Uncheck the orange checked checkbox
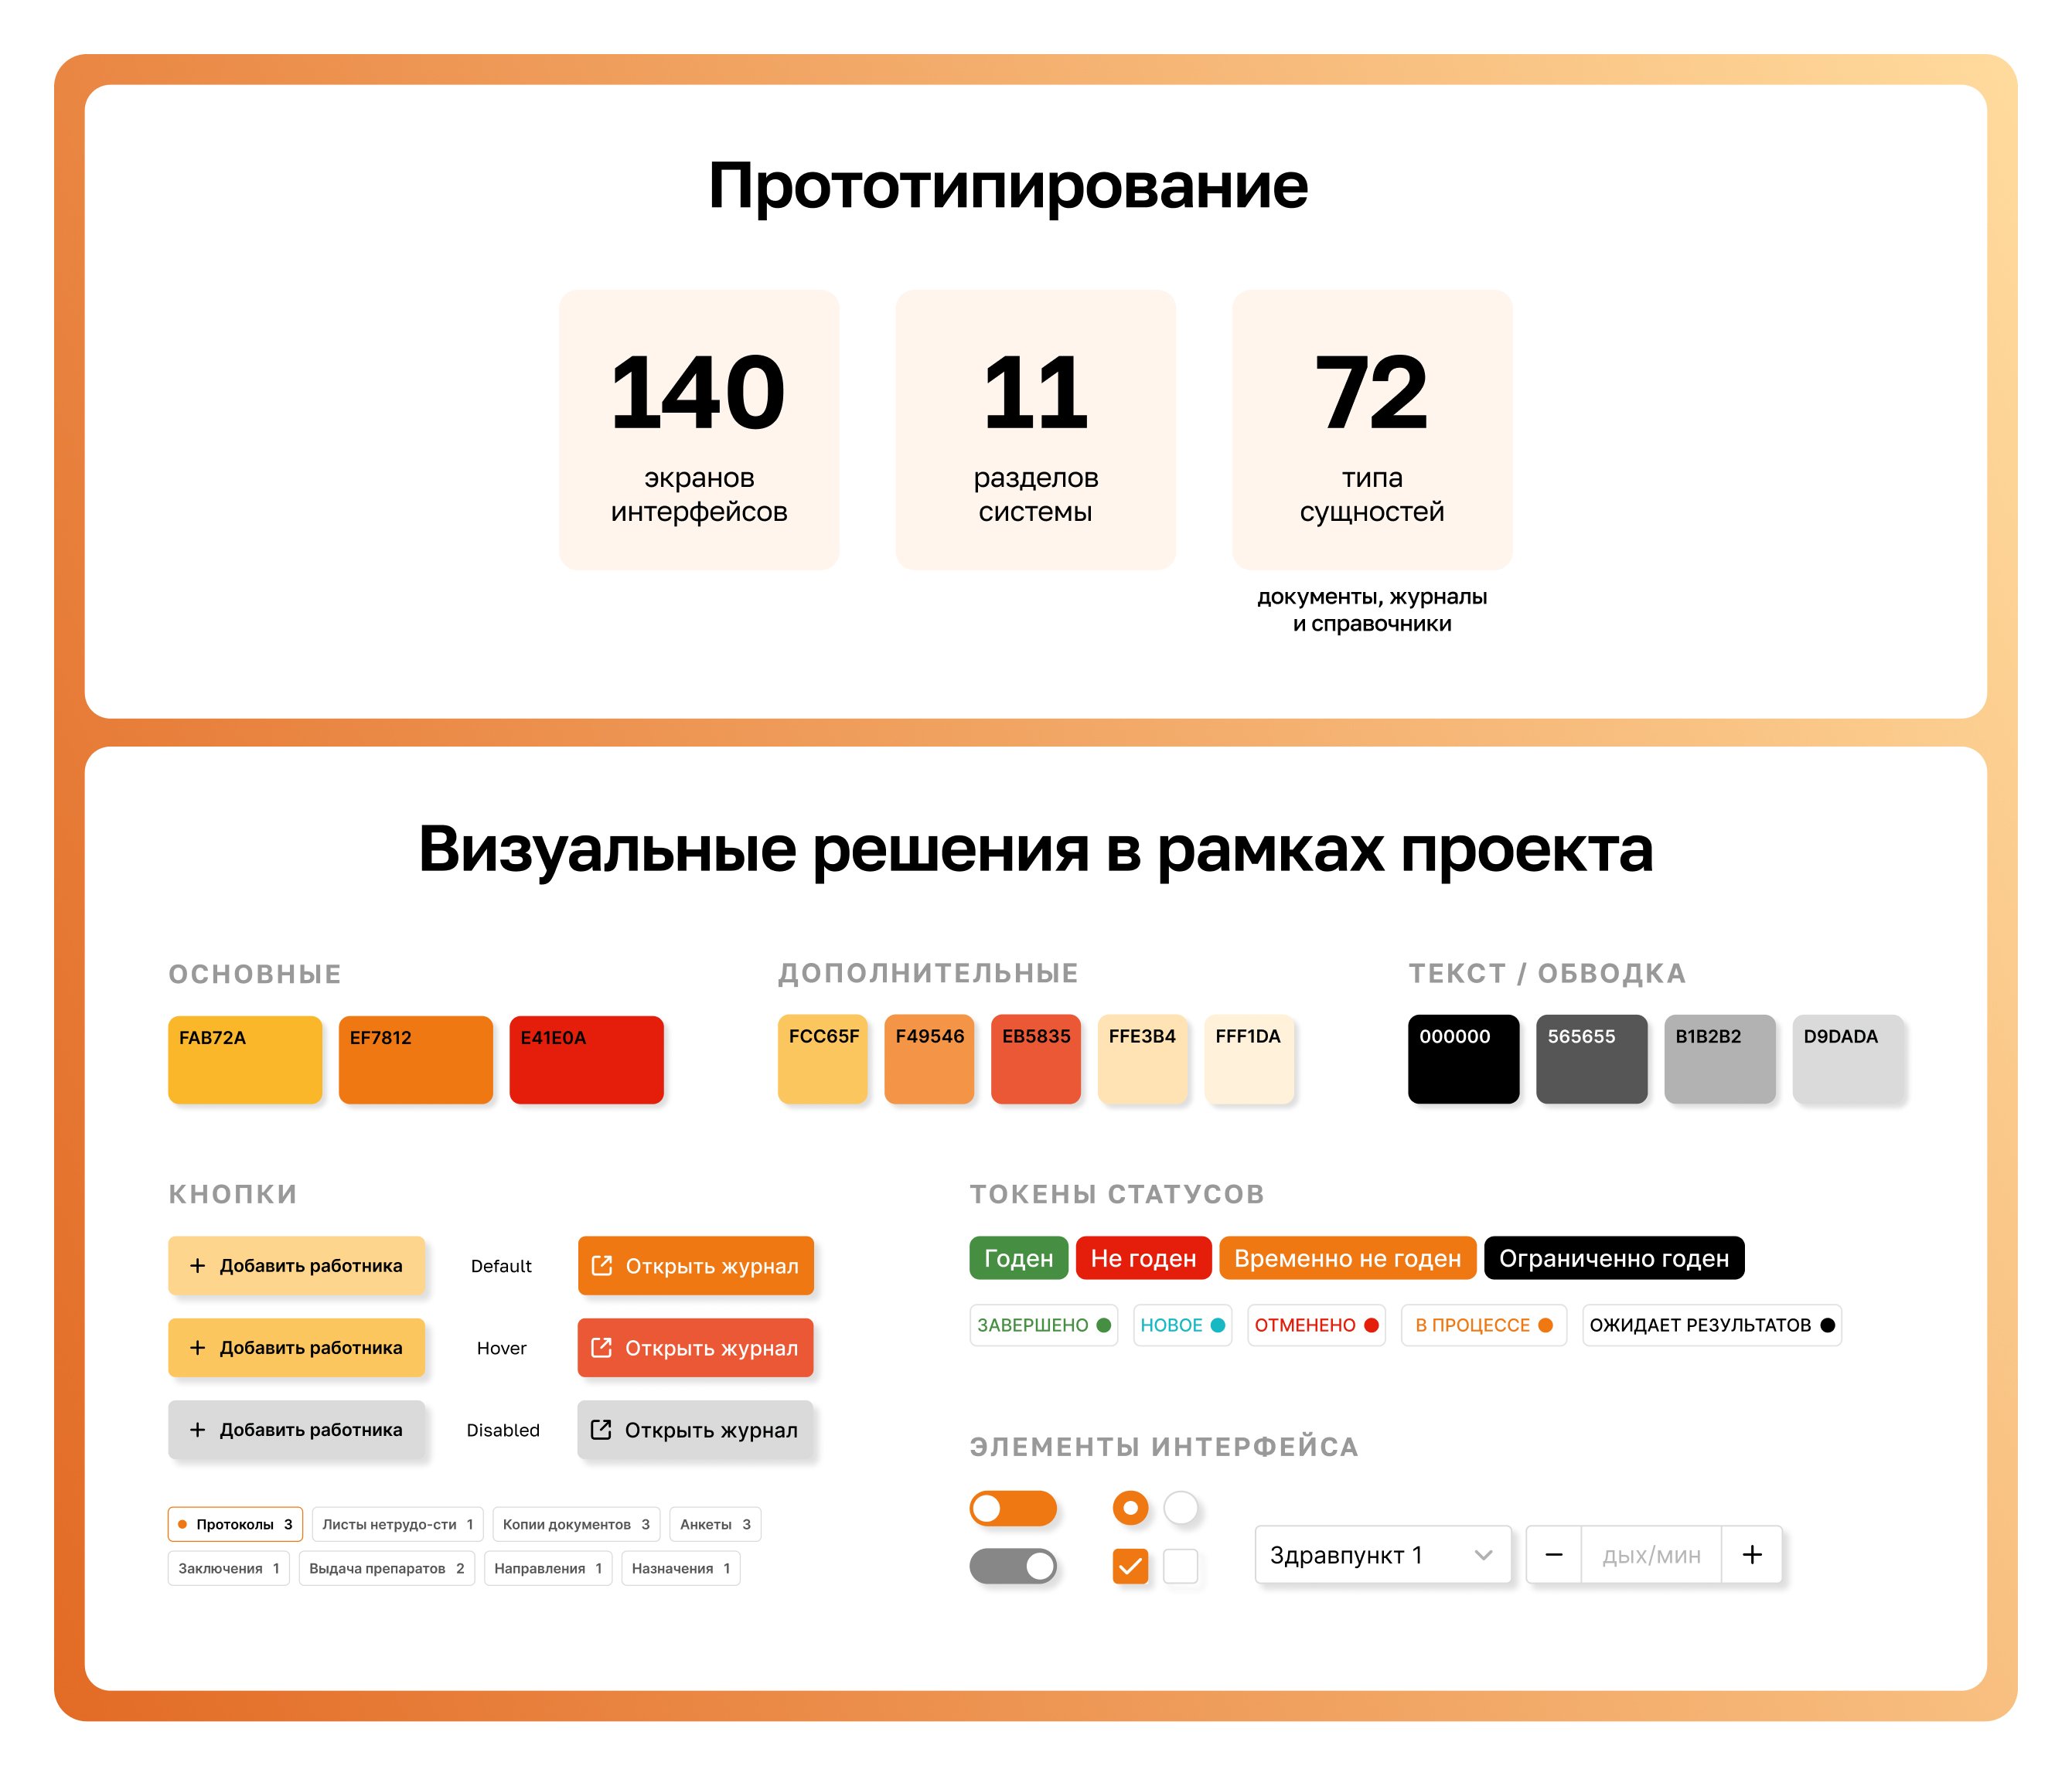This screenshot has height=1776, width=2072. pos(1130,1565)
